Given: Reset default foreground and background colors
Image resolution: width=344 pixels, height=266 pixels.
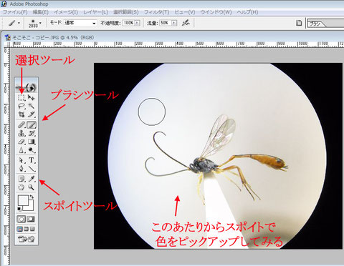Looking at the screenshot, I should [x=20, y=210].
